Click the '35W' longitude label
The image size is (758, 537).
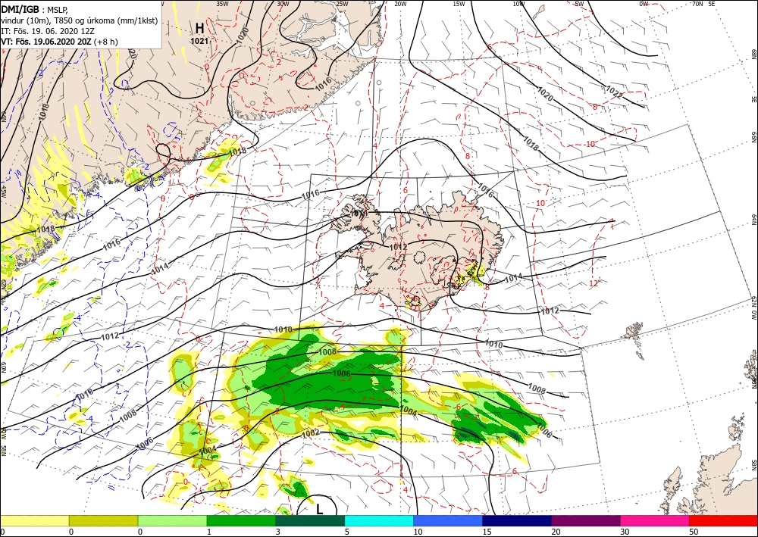[222, 4]
